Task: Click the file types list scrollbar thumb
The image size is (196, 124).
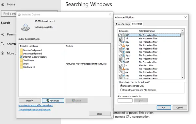Action: pyautogui.click(x=182, y=34)
